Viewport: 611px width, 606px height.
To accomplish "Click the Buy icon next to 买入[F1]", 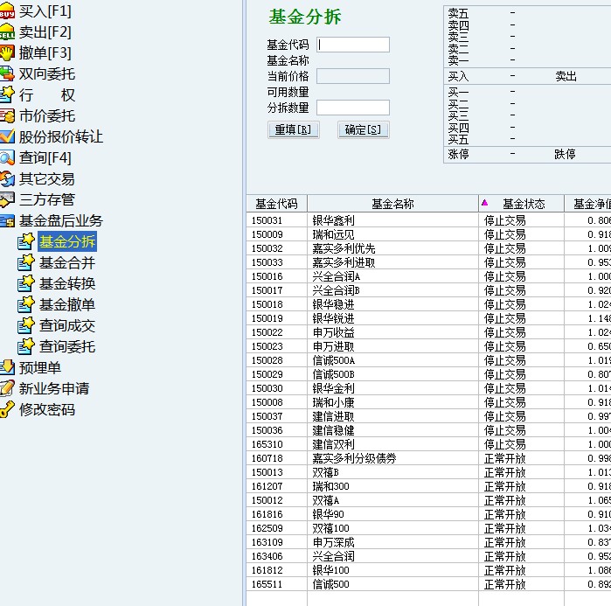I will pos(7,10).
